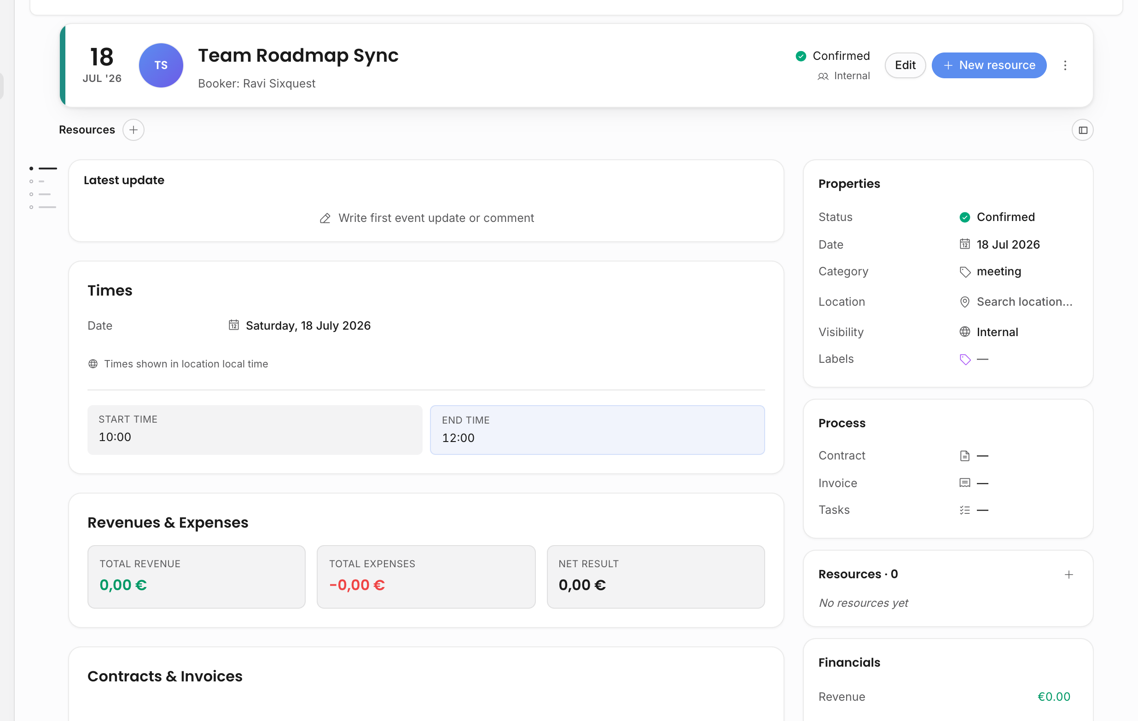Click the calendar icon in Properties Date row

tap(964, 244)
